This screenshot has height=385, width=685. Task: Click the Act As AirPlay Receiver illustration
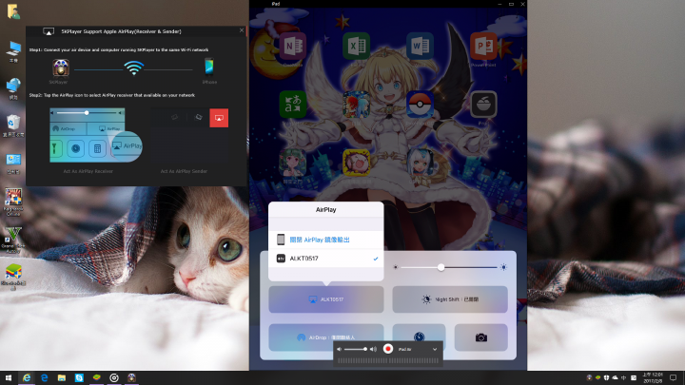tap(96, 135)
